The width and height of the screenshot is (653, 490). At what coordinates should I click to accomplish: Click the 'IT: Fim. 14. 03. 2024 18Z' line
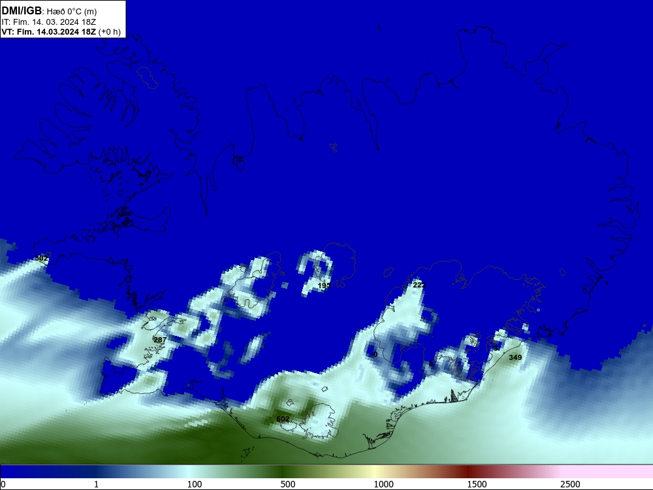[49, 22]
